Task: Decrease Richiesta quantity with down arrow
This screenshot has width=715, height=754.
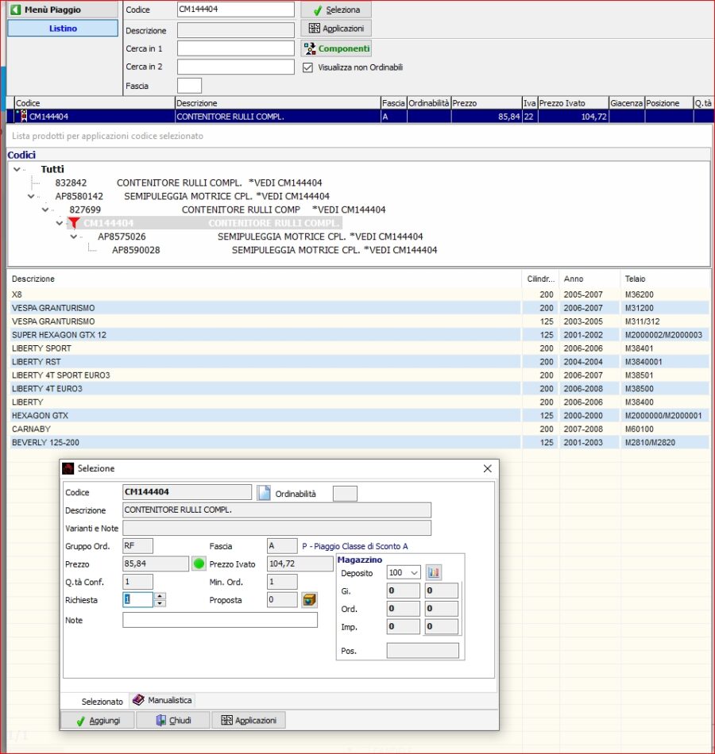Action: 160,604
